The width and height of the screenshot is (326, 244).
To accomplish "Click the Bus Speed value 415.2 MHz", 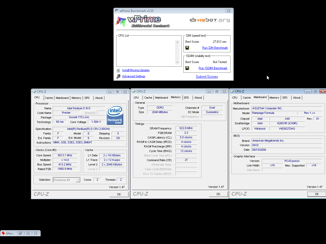I will (x=65, y=164).
